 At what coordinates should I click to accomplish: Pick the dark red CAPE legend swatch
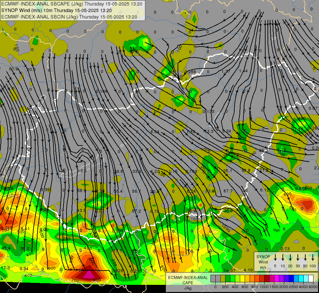tap(267, 279)
